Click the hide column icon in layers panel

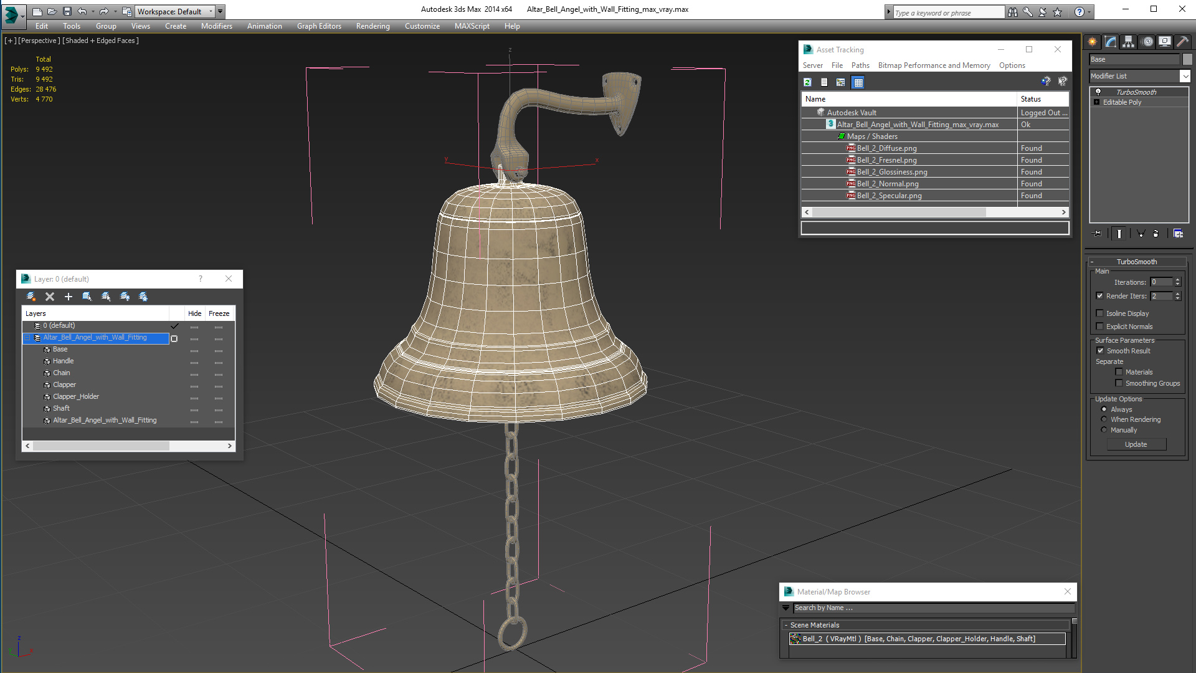click(x=194, y=313)
